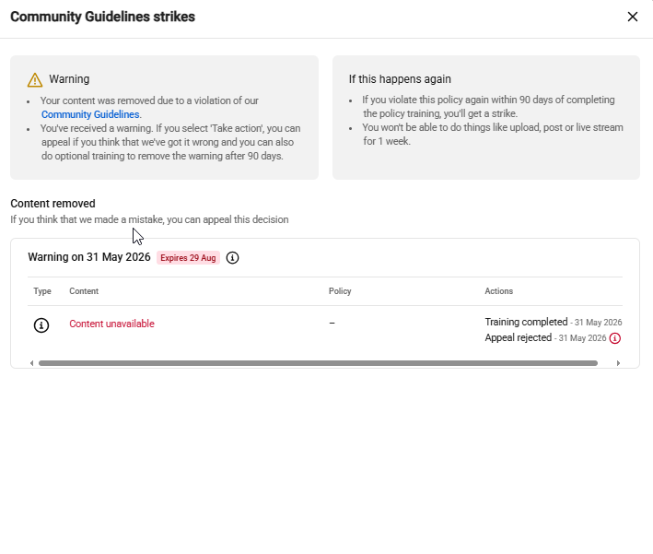Click the Type column header

(x=42, y=291)
